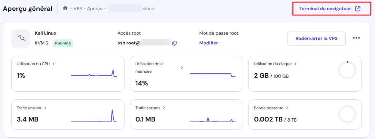
Task: Click the memory usage sparkline chart
Action: pos(213,75)
